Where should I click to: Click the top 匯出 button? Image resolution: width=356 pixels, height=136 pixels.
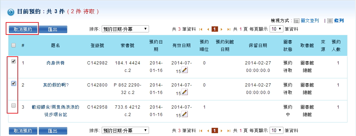[53, 30]
